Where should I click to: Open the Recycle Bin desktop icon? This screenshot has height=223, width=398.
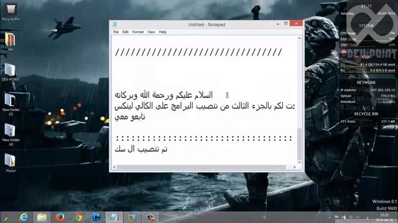coord(11,12)
